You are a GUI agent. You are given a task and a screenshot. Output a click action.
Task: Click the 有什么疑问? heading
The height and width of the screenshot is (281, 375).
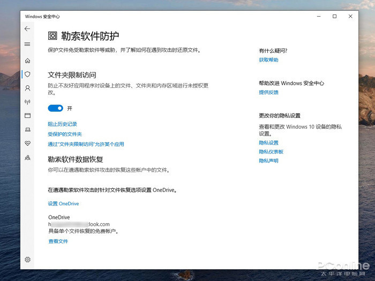coord(273,51)
